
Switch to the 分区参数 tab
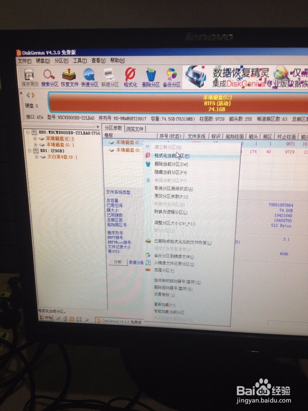[113, 128]
